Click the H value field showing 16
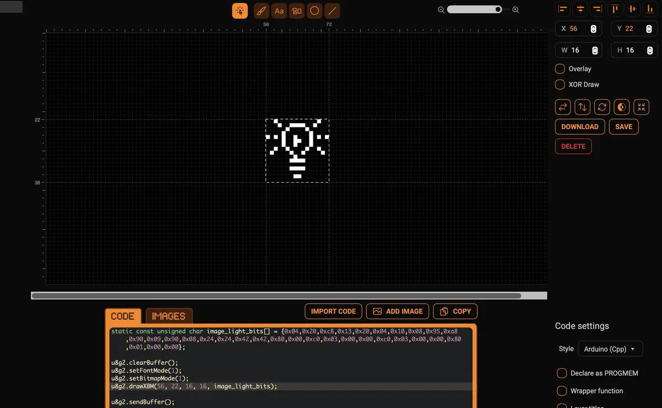Screen dimensions: 662x408 pyautogui.click(x=634, y=50)
